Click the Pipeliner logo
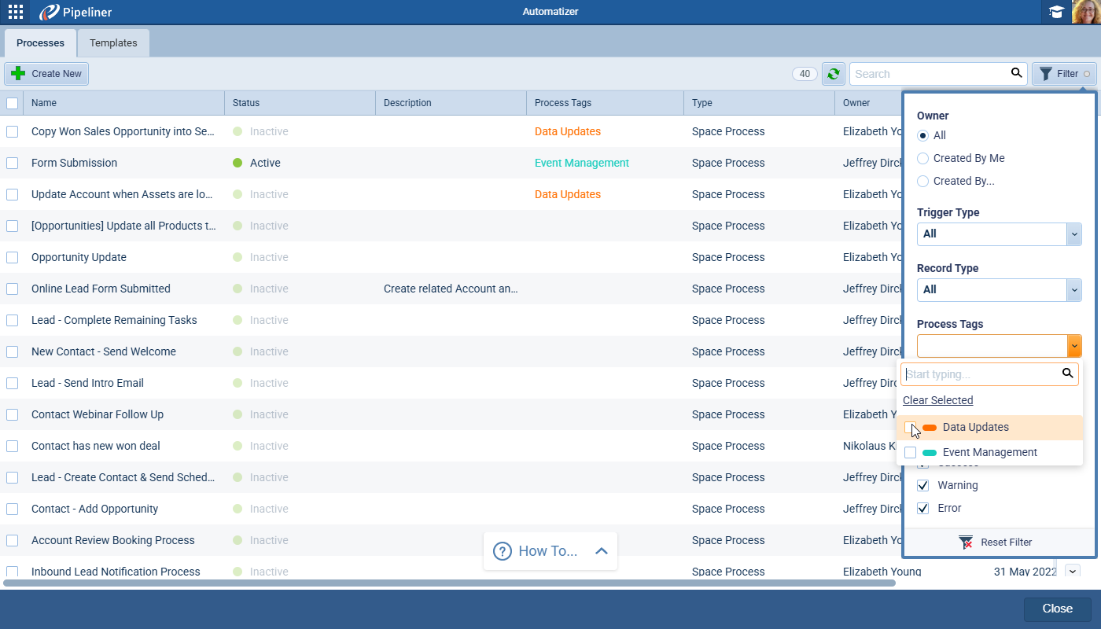 click(75, 12)
